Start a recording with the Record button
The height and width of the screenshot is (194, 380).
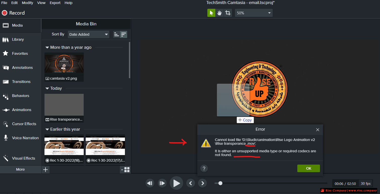point(13,13)
